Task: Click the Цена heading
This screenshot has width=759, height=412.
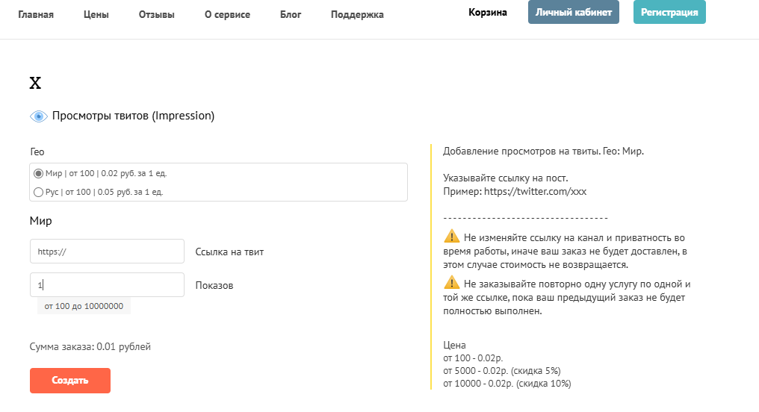Action: 454,346
